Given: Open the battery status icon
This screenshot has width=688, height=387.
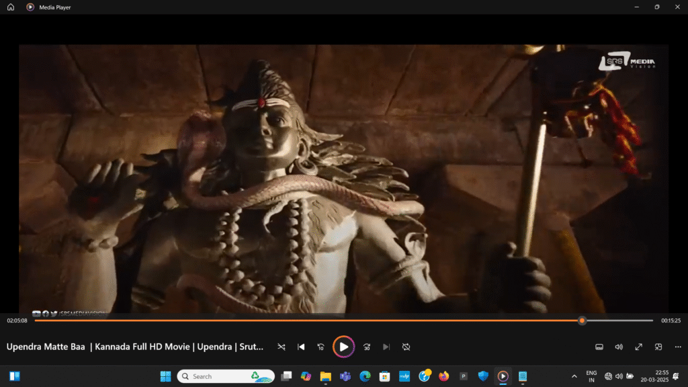Looking at the screenshot, I should click(630, 376).
